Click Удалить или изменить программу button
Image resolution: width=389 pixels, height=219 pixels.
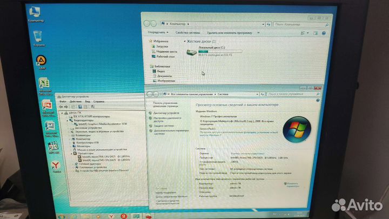pyautogui.click(x=229, y=33)
